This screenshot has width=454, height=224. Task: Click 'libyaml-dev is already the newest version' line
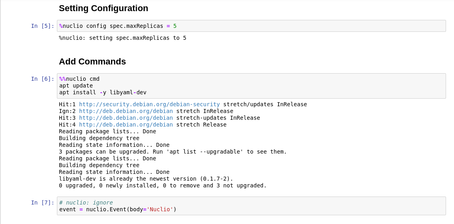146,179
